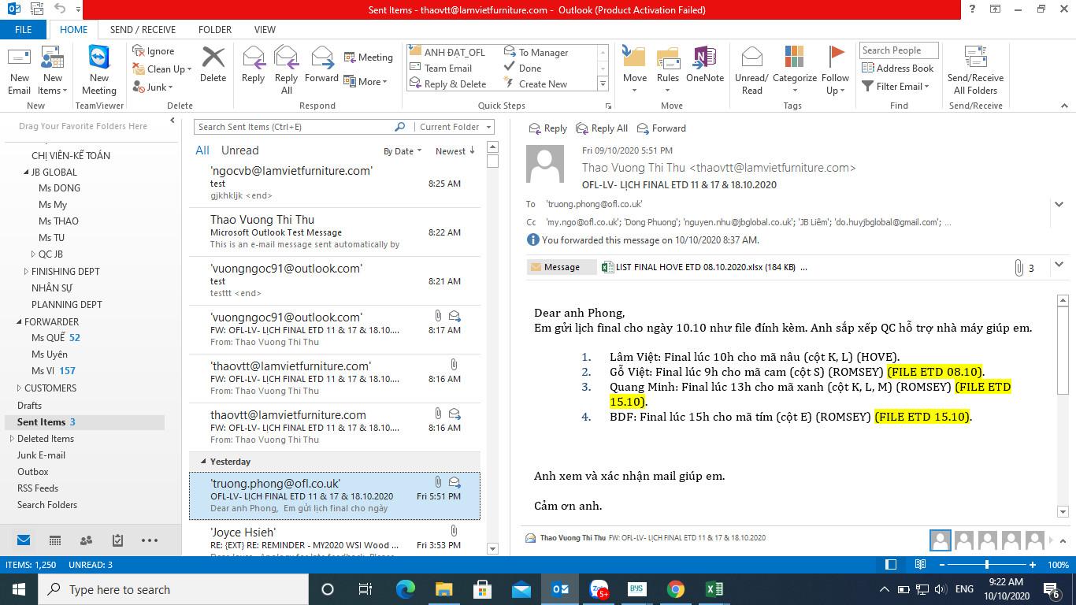The height and width of the screenshot is (605, 1076).
Task: Switch to the VIEW tab
Action: click(x=265, y=30)
